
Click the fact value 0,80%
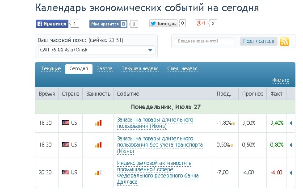pyautogui.click(x=277, y=145)
